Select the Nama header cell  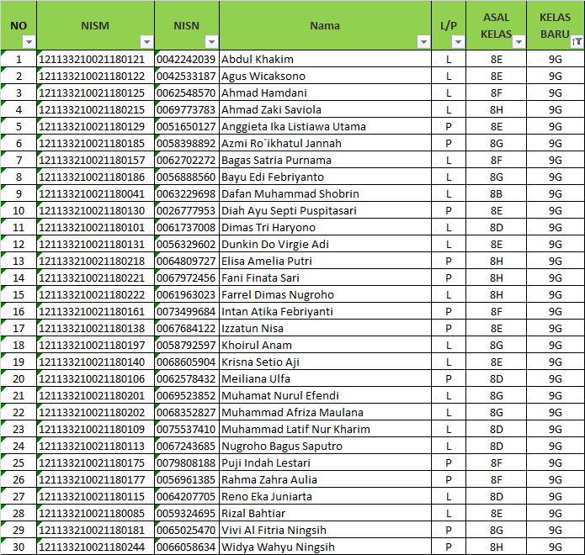tap(325, 25)
